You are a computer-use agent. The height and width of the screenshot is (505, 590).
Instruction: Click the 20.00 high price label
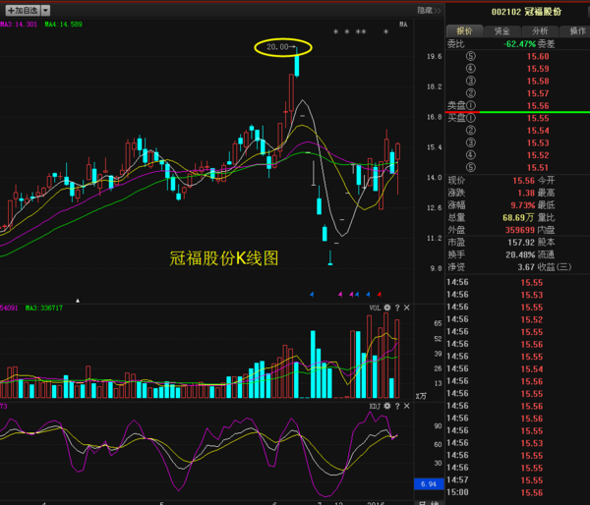tap(282, 46)
